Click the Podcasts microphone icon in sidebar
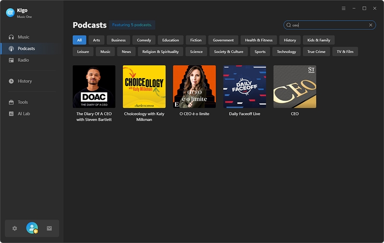Screen dimensions: 384x243 click(11, 48)
